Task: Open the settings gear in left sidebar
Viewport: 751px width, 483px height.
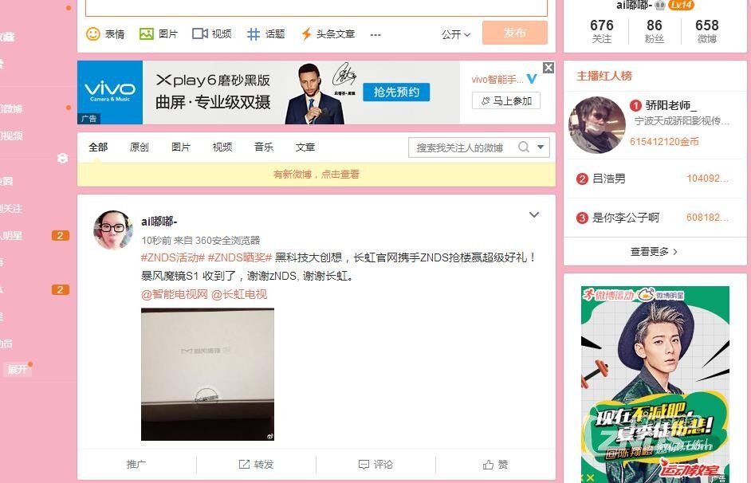Action: [62, 158]
